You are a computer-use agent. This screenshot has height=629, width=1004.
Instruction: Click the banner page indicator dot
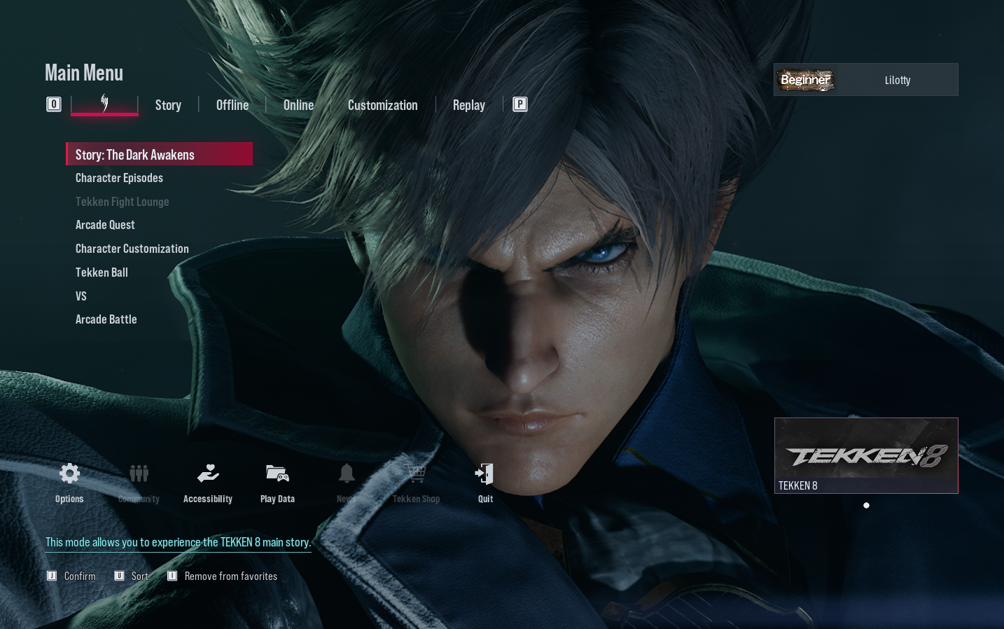point(866,505)
